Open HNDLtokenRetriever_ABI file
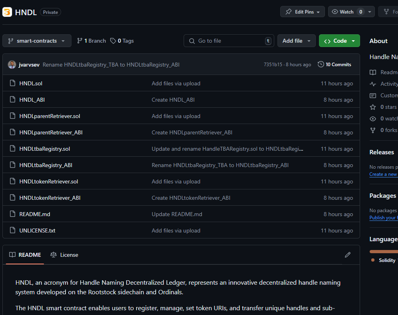 point(50,198)
